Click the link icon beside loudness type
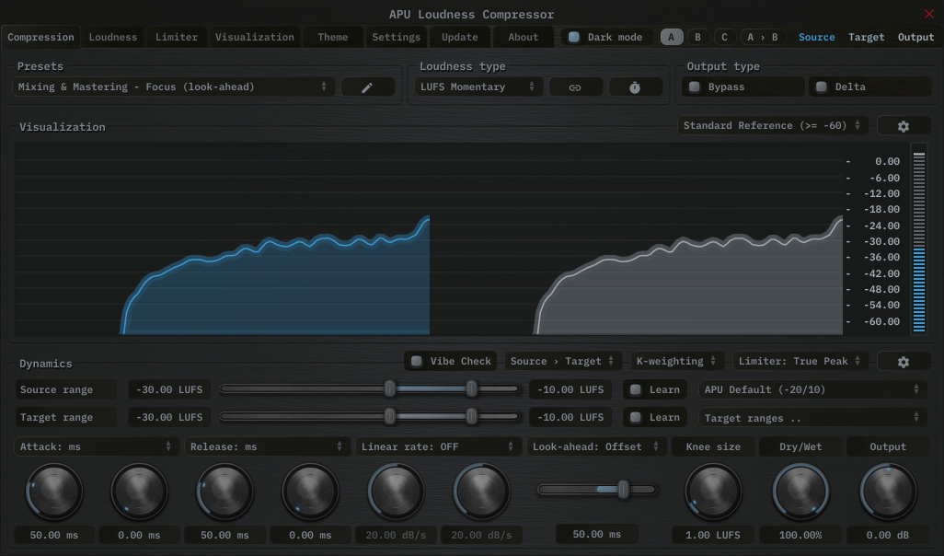This screenshot has width=944, height=556. [575, 87]
